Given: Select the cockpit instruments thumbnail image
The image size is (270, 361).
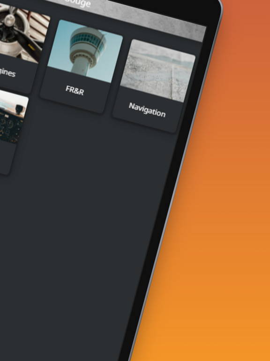Looking at the screenshot, I should coord(12,117).
